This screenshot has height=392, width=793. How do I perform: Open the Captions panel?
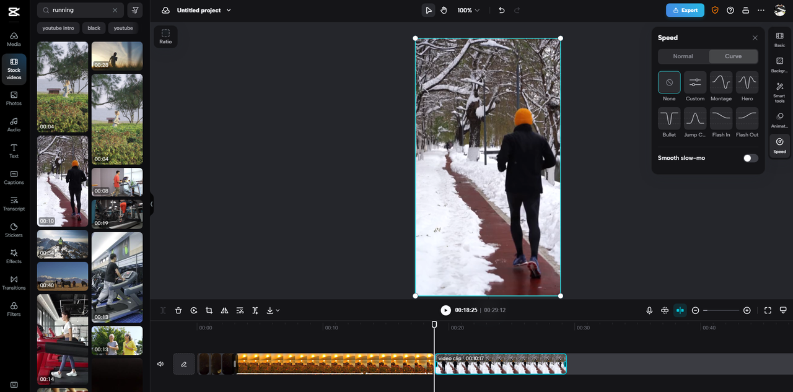tap(14, 177)
